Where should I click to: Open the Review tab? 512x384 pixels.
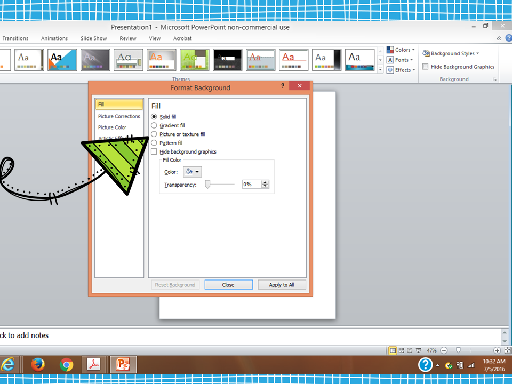[127, 38]
